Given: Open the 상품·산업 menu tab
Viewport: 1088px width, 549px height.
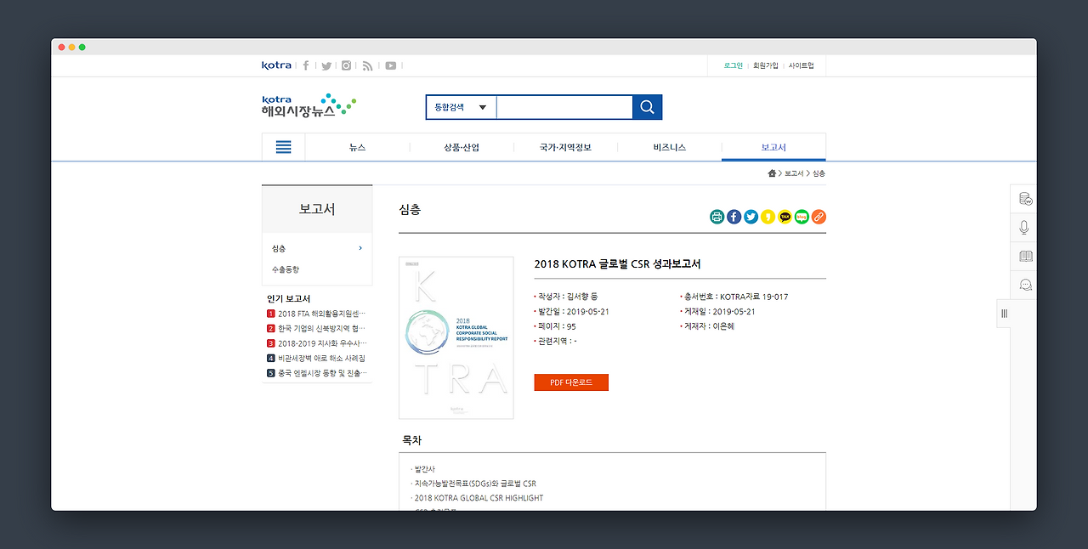Looking at the screenshot, I should 462,147.
